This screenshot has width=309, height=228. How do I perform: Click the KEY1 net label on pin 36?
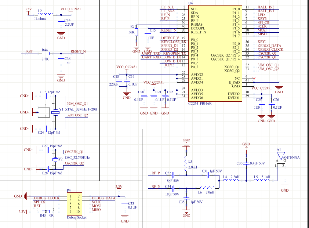tap(262, 42)
